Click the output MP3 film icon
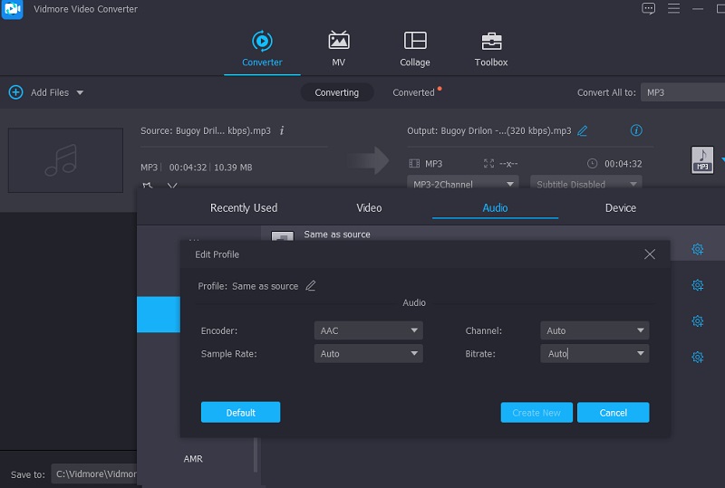This screenshot has height=488, width=725. 414,163
